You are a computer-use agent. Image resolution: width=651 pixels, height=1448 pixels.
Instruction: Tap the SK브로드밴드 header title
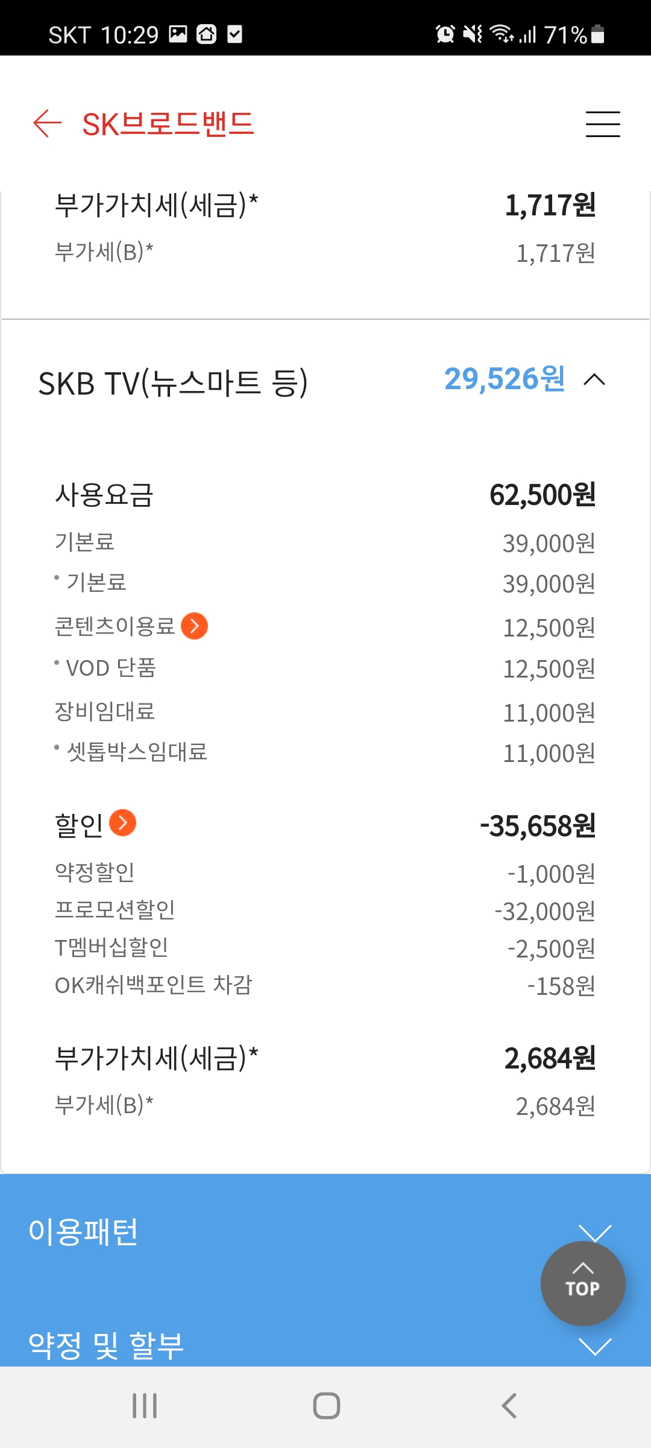tap(168, 124)
